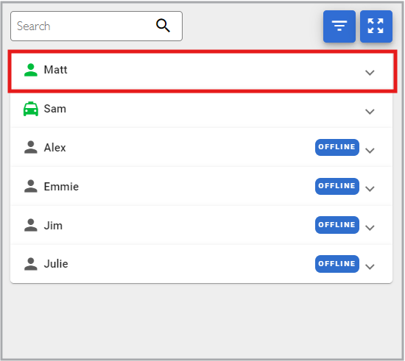Expand Sam's row chevron
Viewport: 405px width, 361px height.
click(x=370, y=112)
